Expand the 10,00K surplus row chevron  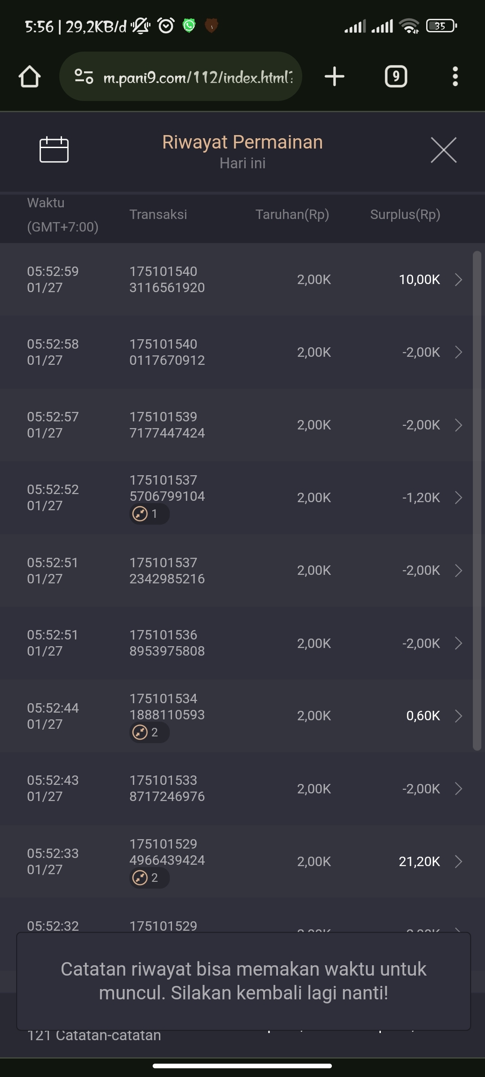459,280
